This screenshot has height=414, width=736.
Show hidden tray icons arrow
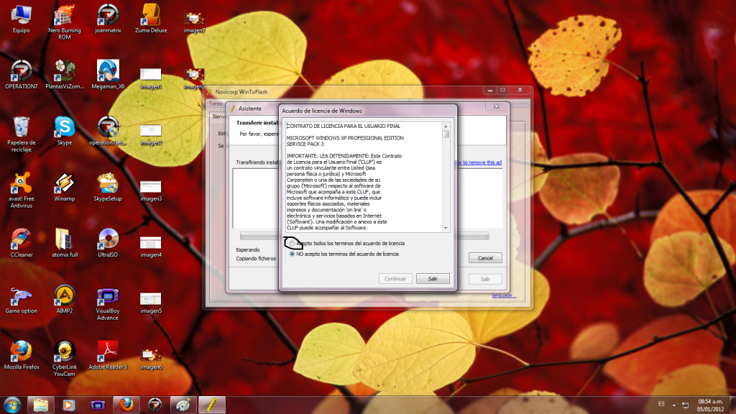click(674, 405)
